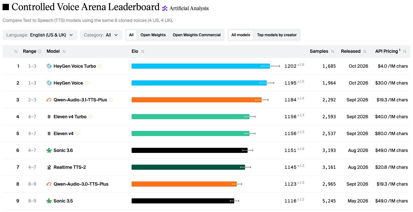This screenshot has width=413, height=212.
Task: Click the Range column header
Action: (30, 51)
